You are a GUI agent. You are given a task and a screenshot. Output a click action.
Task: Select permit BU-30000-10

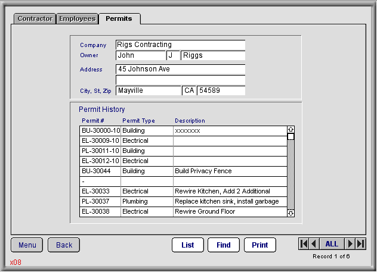tap(100, 131)
